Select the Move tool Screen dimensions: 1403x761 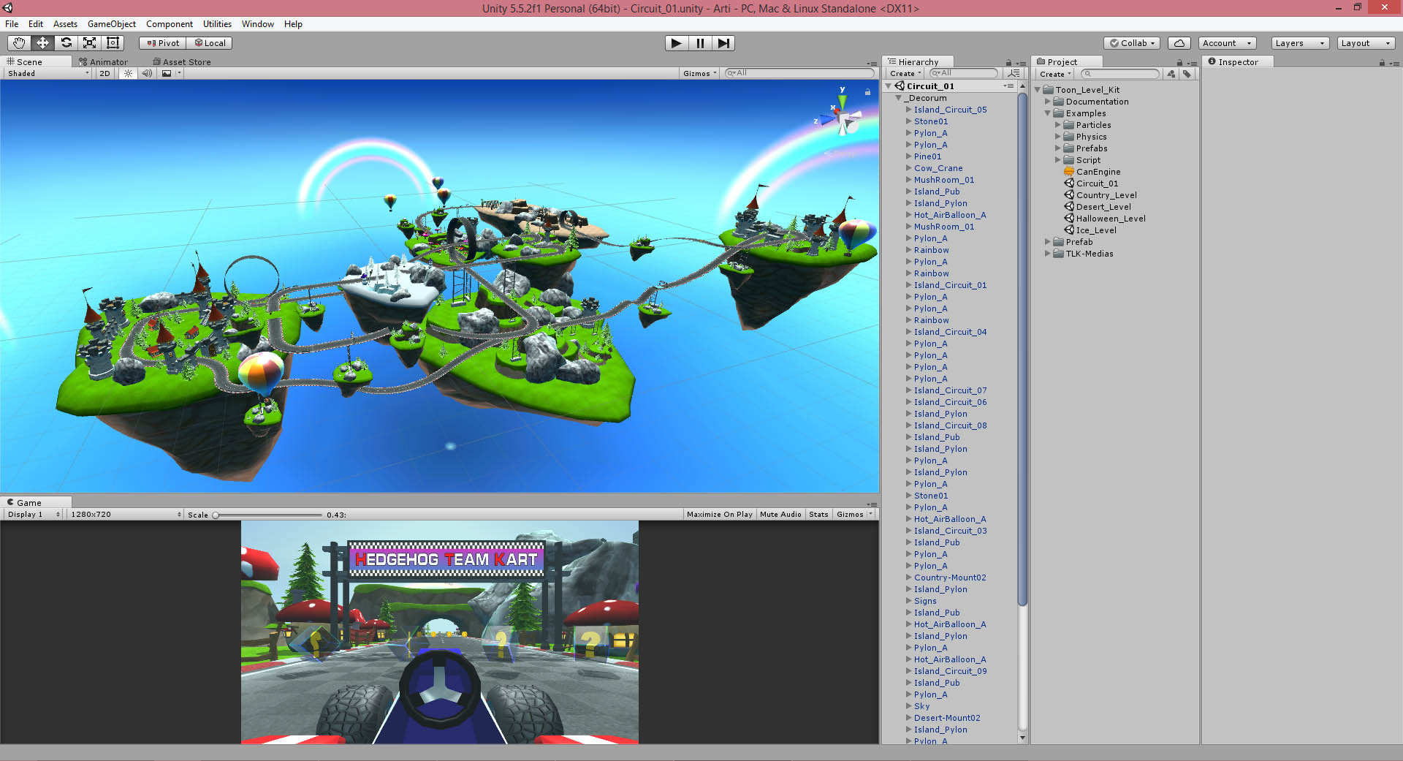42,43
